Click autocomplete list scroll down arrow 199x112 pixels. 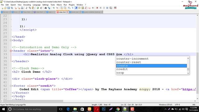(188, 73)
